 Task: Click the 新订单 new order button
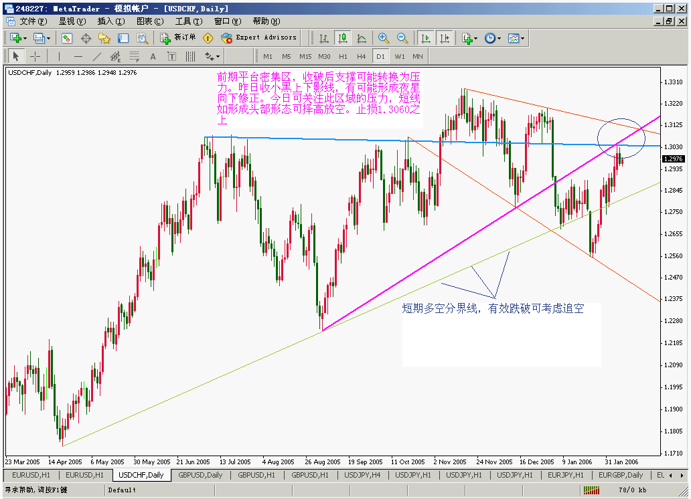[178, 38]
